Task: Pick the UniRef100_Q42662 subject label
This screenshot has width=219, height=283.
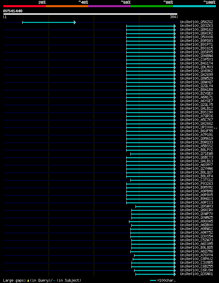Action: tap(196, 124)
